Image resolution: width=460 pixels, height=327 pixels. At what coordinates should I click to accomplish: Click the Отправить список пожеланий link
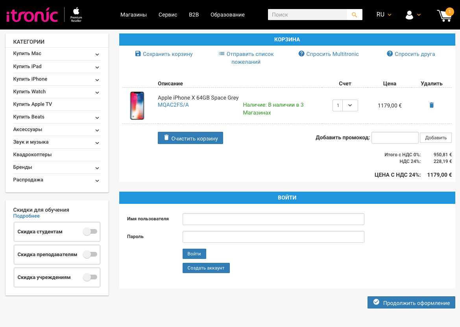[246, 58]
